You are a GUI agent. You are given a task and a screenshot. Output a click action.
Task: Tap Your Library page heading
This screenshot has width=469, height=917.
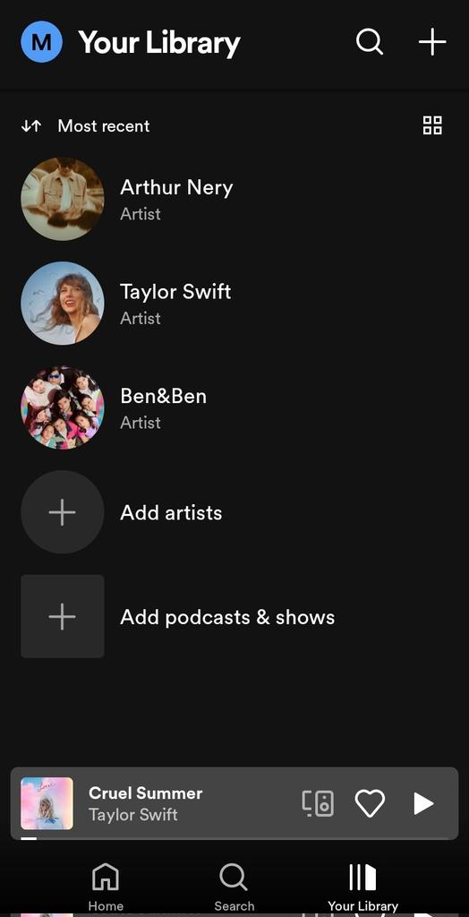click(159, 43)
